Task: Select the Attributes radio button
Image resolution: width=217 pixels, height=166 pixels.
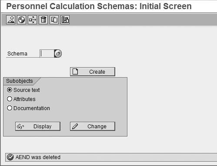Action: [10, 99]
